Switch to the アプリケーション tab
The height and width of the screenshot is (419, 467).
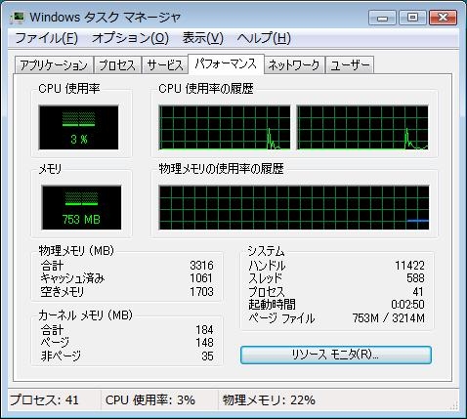(x=54, y=65)
